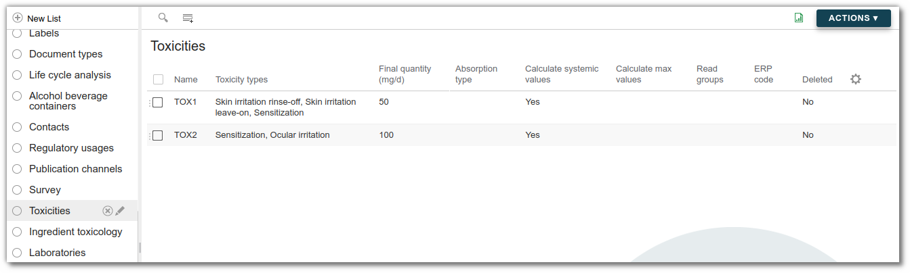Export list to Excel spreadsheet icon

pyautogui.click(x=799, y=18)
